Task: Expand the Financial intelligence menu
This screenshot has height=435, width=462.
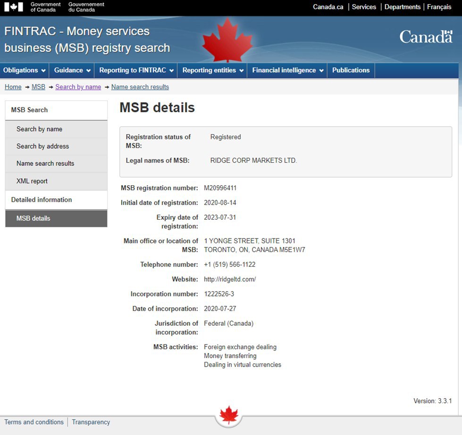Action: coord(288,70)
